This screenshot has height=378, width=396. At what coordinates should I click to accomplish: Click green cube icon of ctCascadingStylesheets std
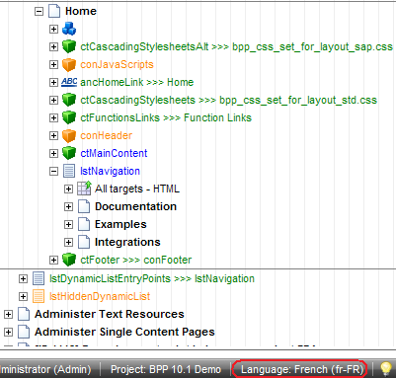coord(69,100)
